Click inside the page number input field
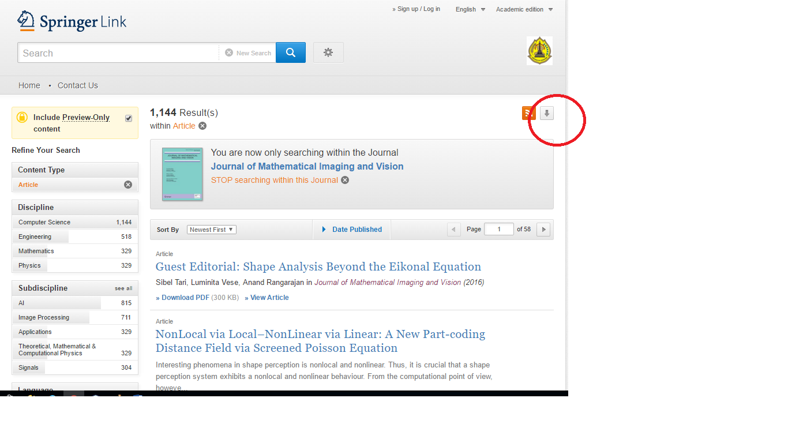 pyautogui.click(x=498, y=228)
